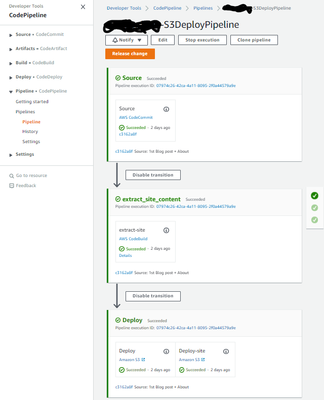Open pipeline Settings sub-item
Viewport: 324px width, 400px height.
31,142
